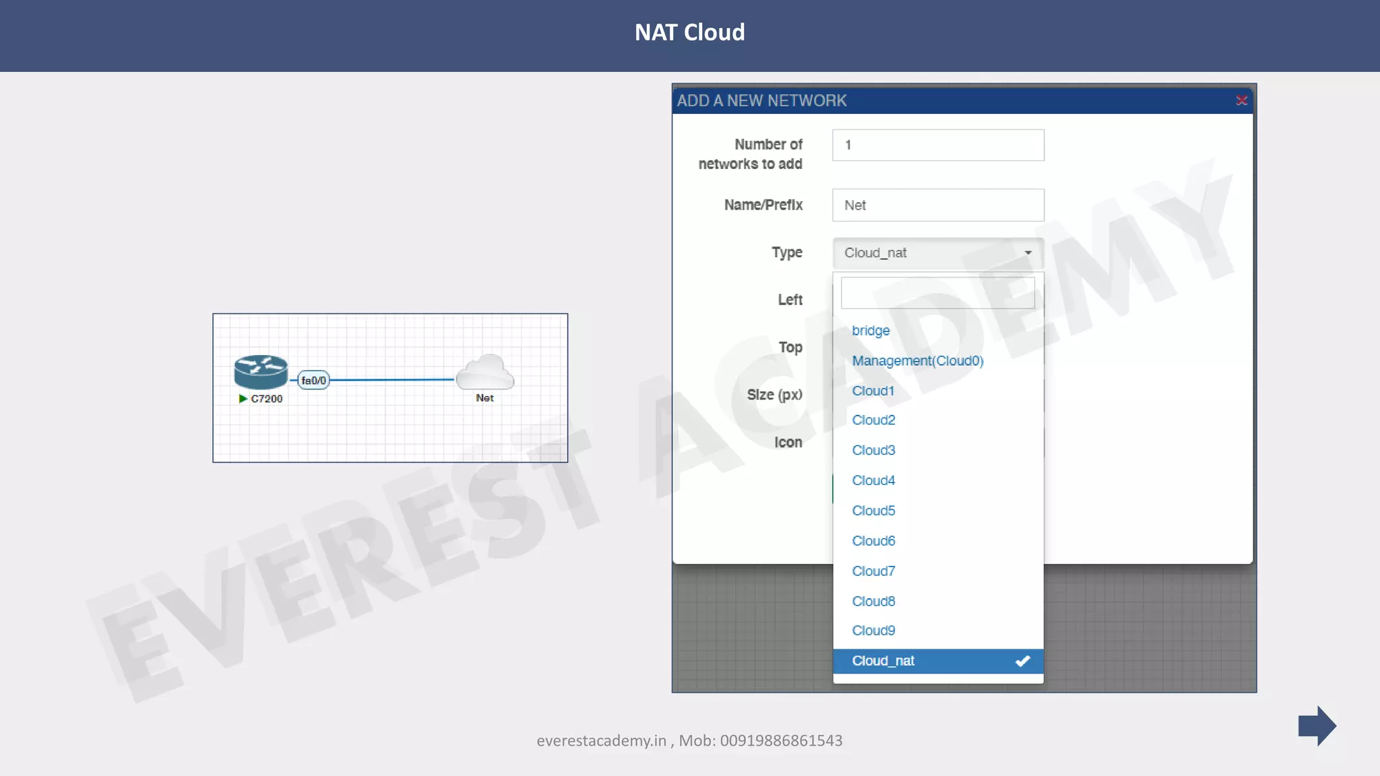Select bridge from the type list
The width and height of the screenshot is (1380, 776).
(871, 331)
